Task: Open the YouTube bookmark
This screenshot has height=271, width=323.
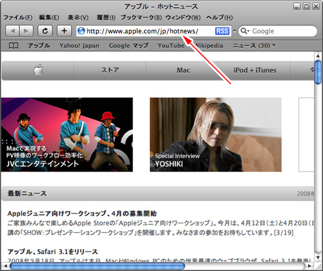Action: 171,46
